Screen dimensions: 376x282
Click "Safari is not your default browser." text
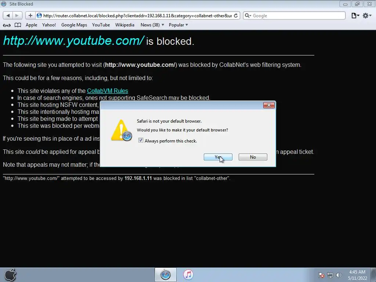(x=169, y=121)
